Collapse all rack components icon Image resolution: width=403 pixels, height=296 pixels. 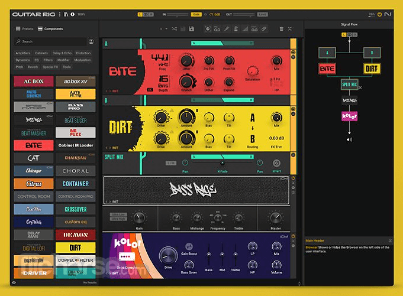[x=289, y=29]
